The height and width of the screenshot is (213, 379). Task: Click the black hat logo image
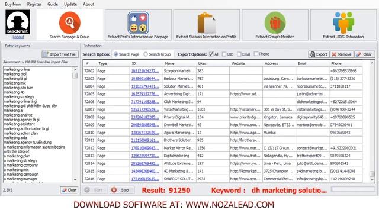[x=18, y=22]
